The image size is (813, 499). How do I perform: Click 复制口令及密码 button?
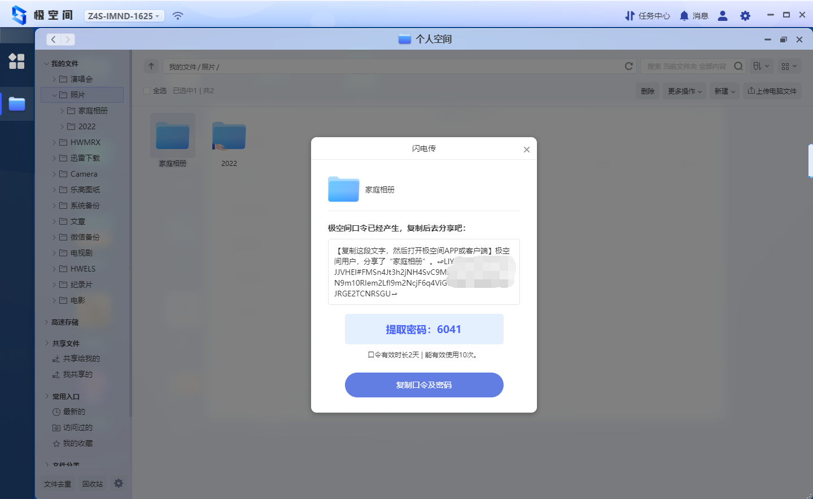424,385
